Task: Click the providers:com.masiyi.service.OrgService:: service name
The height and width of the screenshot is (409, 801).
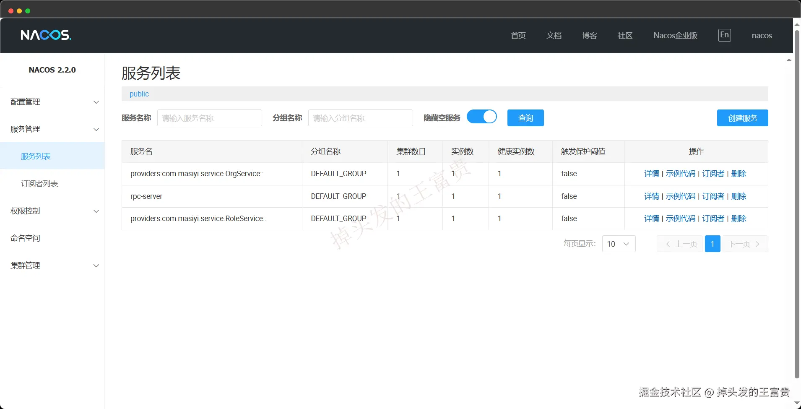Action: [197, 174]
